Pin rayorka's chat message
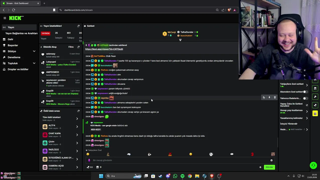 [269, 97]
